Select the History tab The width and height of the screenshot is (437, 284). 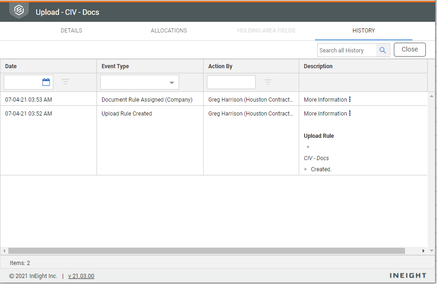click(x=364, y=30)
